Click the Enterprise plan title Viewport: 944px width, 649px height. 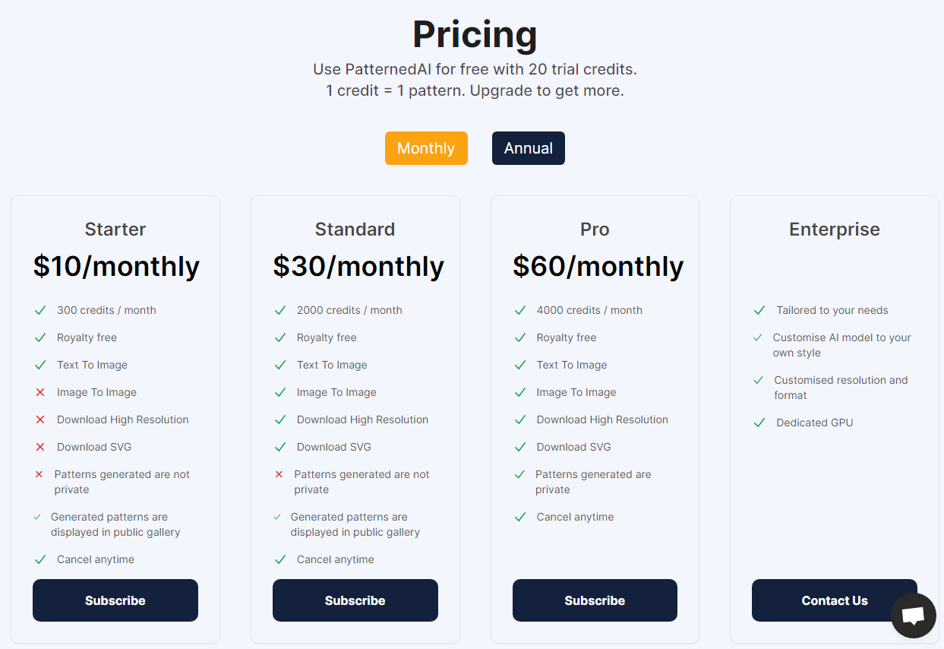tap(835, 230)
